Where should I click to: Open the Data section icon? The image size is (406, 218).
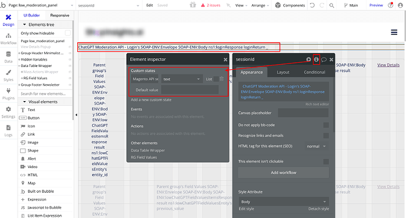pos(8,57)
